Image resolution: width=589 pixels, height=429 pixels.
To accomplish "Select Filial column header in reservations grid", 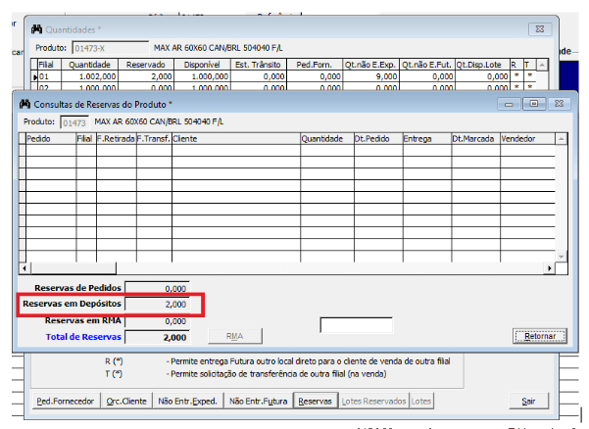I will 86,139.
